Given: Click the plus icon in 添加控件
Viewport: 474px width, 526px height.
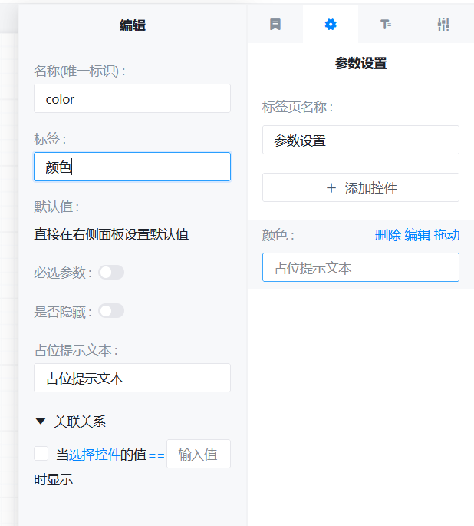Looking at the screenshot, I should (331, 188).
